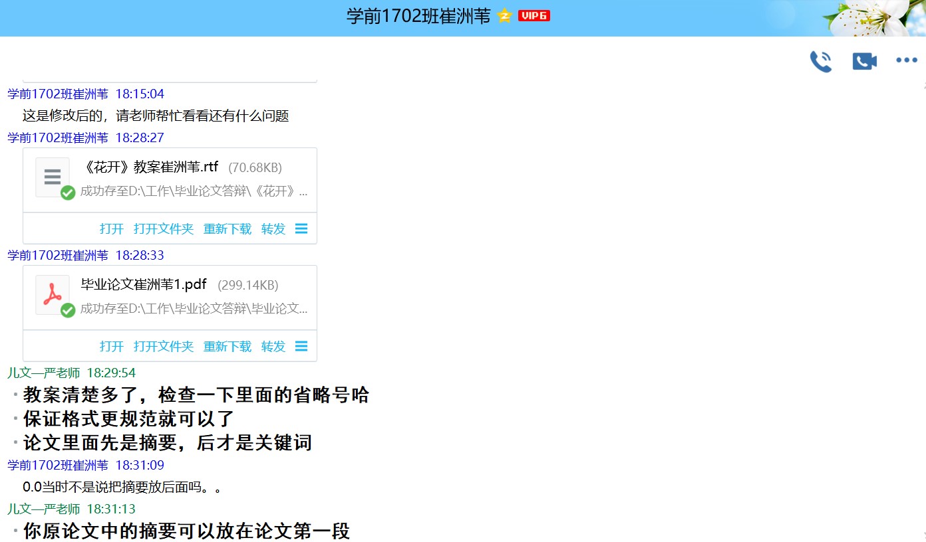Forward the 《花开》教案 RTF file
926x542 pixels.
[273, 229]
